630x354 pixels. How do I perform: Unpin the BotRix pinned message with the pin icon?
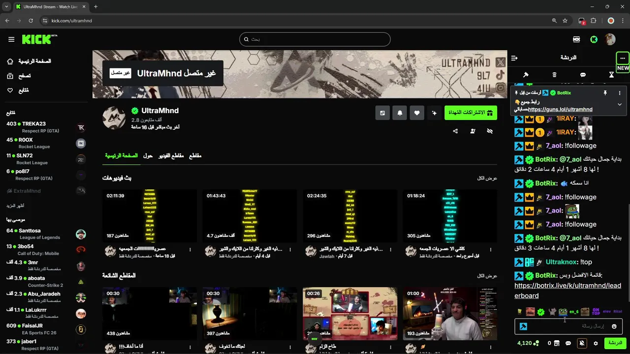(605, 93)
